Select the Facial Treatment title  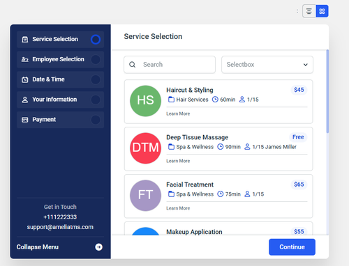tap(190, 185)
